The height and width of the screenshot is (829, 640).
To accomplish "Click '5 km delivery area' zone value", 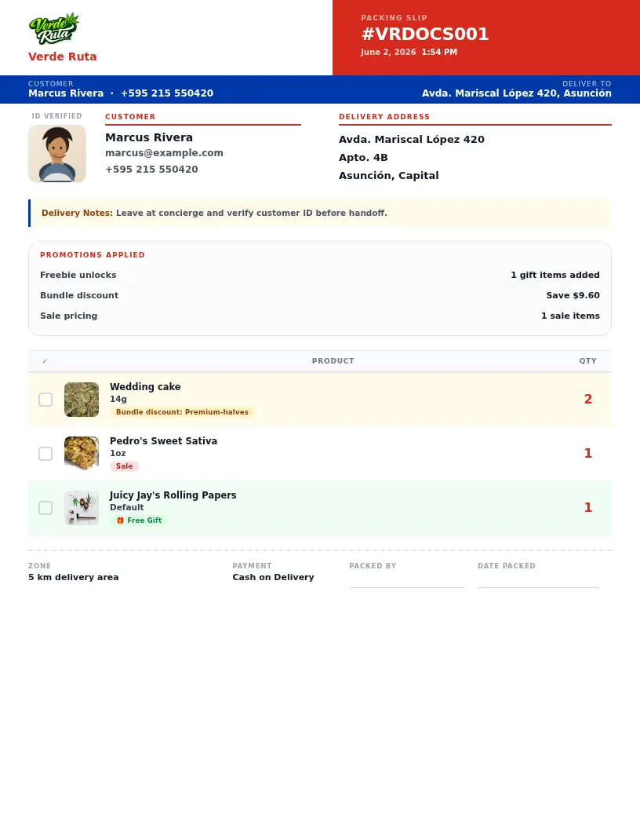I will [74, 577].
